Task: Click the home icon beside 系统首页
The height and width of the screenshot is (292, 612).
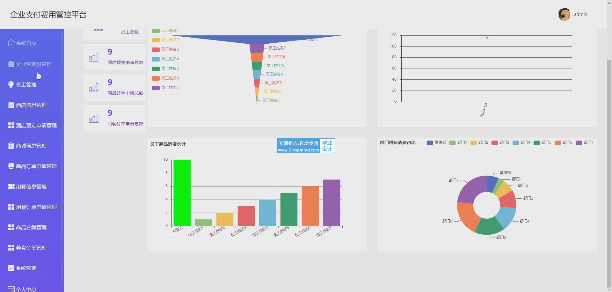Action: (11, 43)
